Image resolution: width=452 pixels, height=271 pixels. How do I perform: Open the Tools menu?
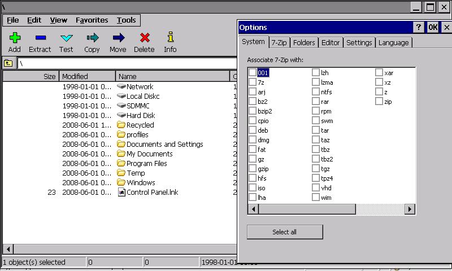pyautogui.click(x=126, y=20)
